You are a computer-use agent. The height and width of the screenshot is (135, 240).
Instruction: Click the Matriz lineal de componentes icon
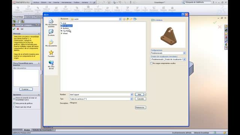click(x=46, y=9)
